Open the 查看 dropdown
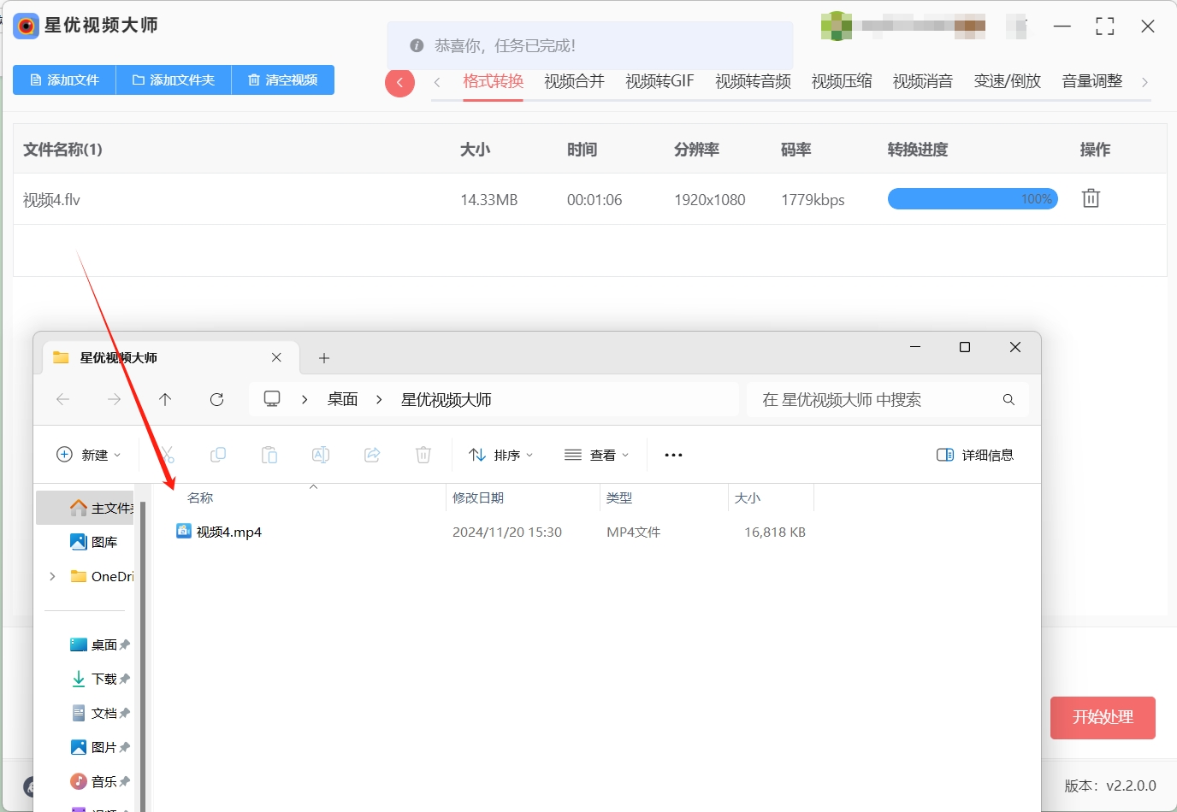The image size is (1177, 812). [x=597, y=455]
